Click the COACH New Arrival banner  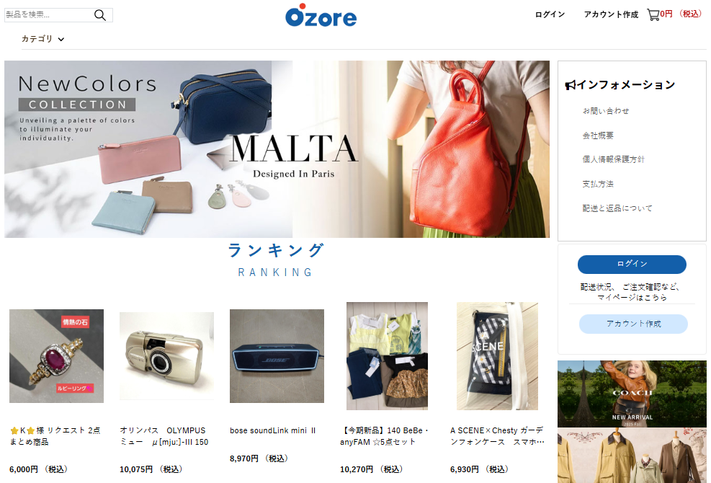pos(632,394)
